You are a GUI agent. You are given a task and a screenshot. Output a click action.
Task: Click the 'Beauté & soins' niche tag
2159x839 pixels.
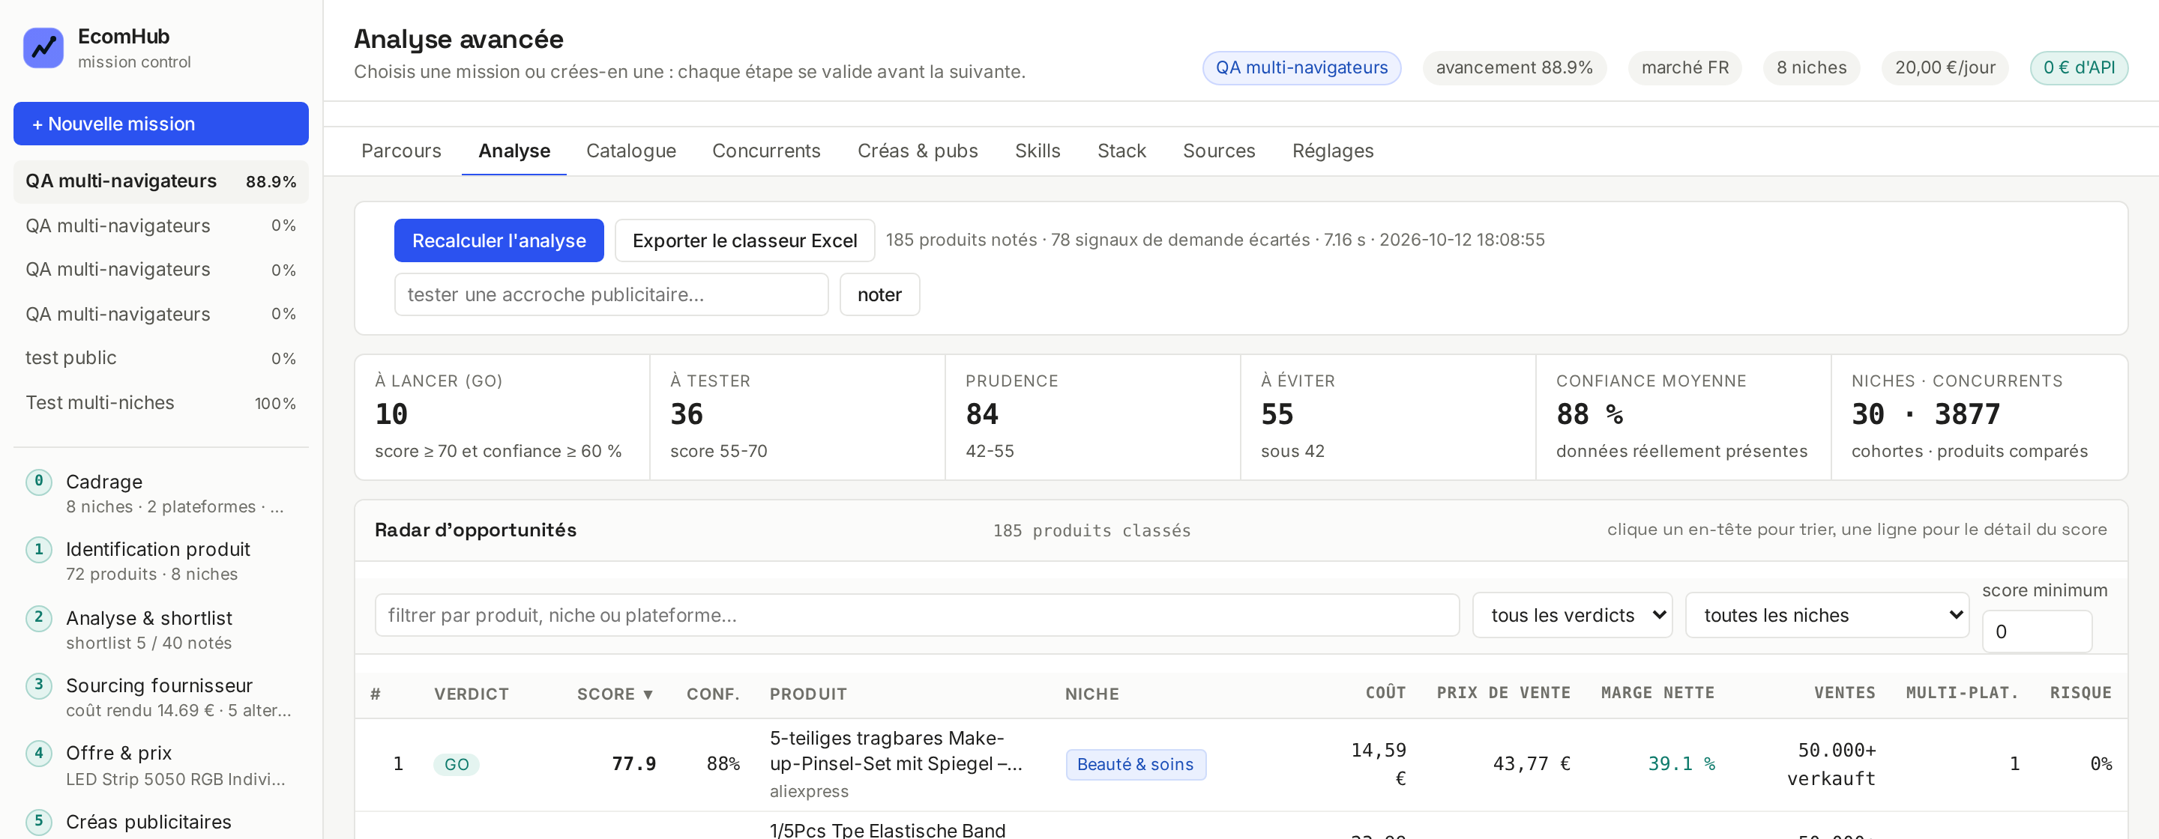1135,765
